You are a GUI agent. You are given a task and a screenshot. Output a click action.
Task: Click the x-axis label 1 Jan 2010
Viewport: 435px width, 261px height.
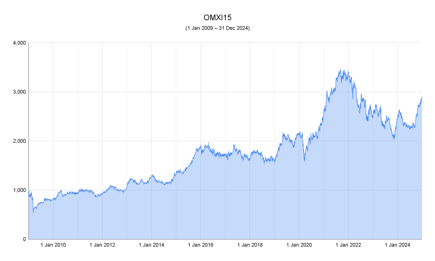53,245
